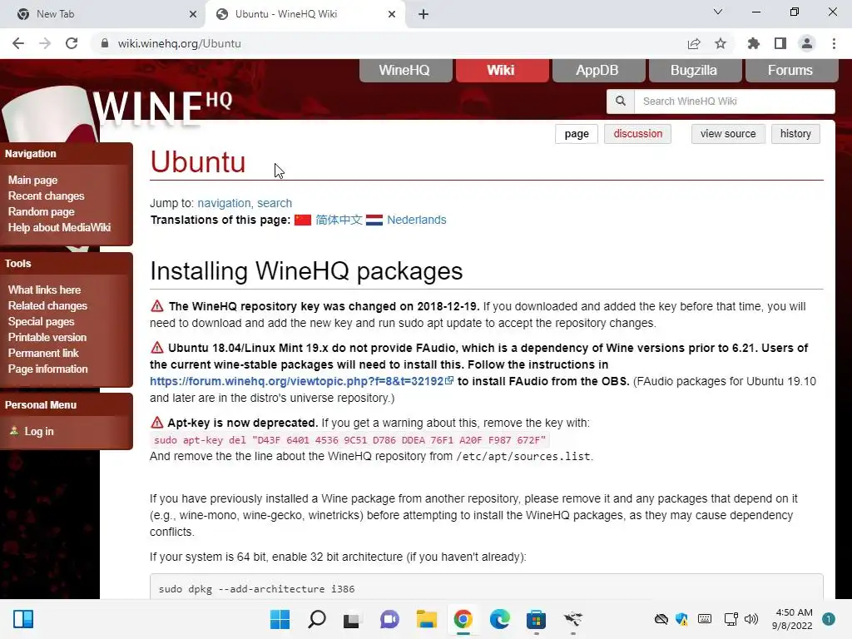The image size is (852, 639).
Task: Open the Bugzilla top navigation tab
Action: click(695, 70)
